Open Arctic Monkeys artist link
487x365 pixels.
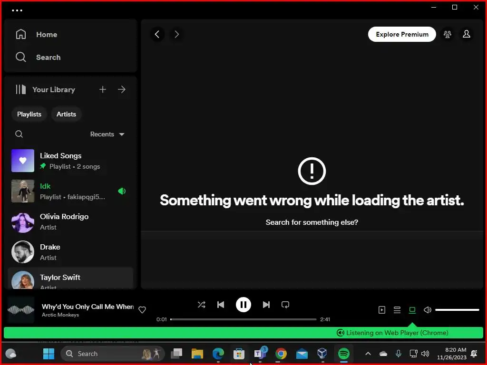coord(60,315)
